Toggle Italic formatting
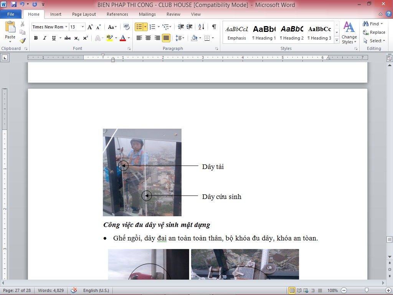The image size is (393, 295). (x=45, y=38)
